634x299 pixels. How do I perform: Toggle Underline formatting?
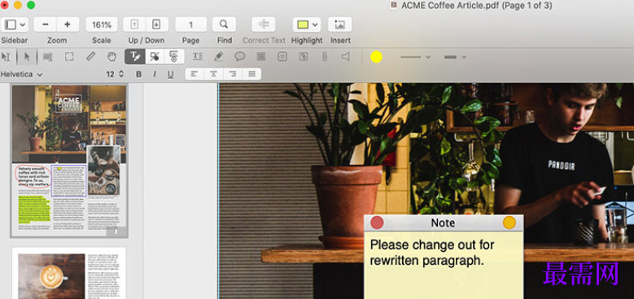170,74
